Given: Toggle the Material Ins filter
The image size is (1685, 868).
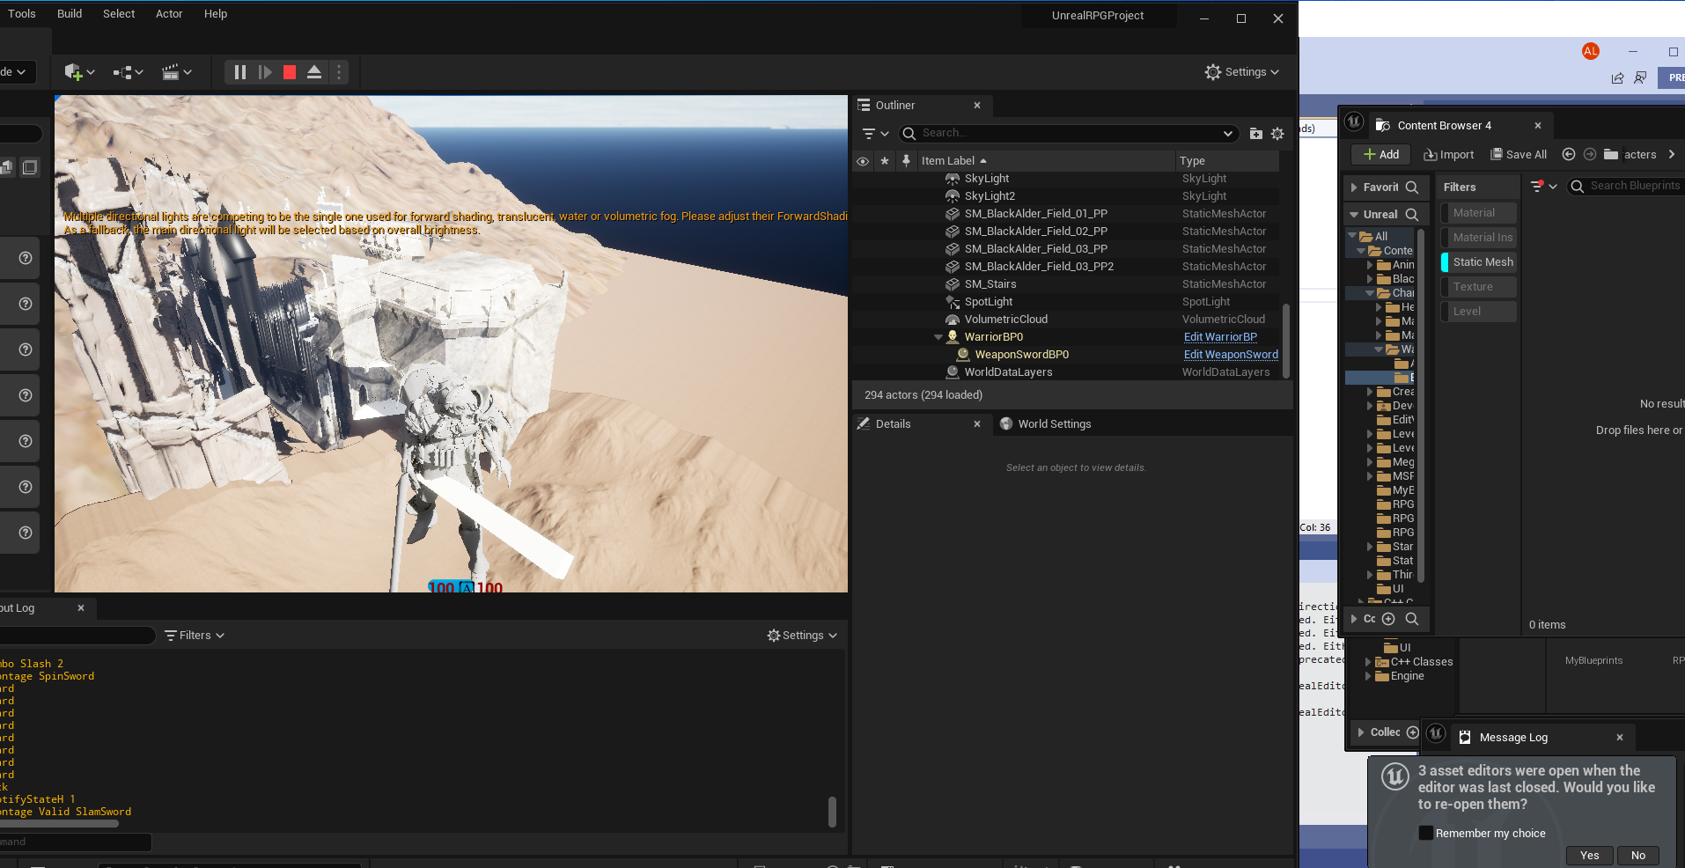Looking at the screenshot, I should [1478, 238].
